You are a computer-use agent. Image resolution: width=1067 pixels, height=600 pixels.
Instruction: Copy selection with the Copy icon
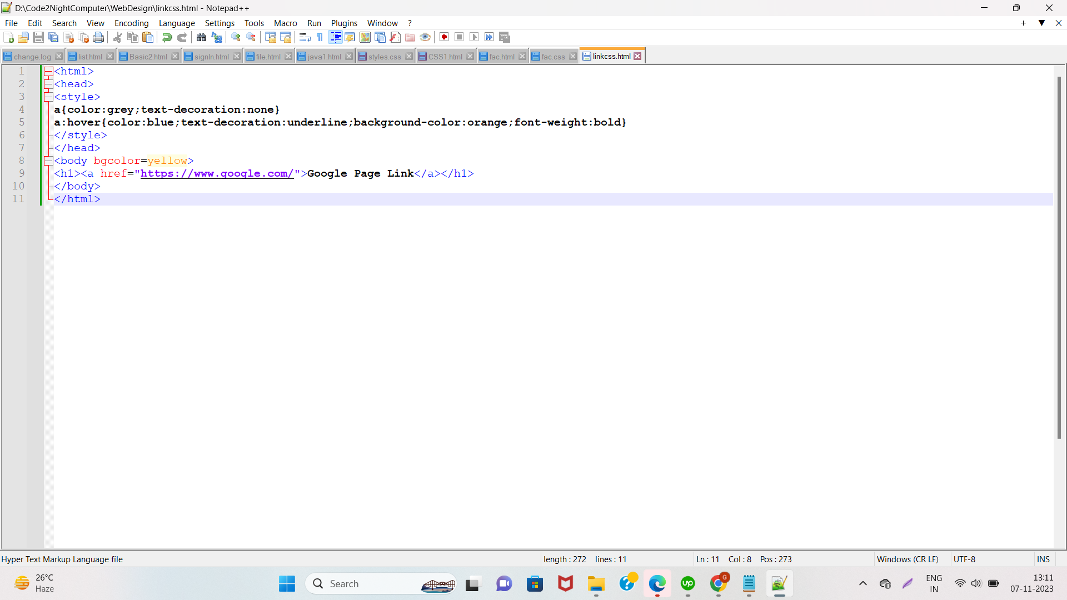coord(132,37)
